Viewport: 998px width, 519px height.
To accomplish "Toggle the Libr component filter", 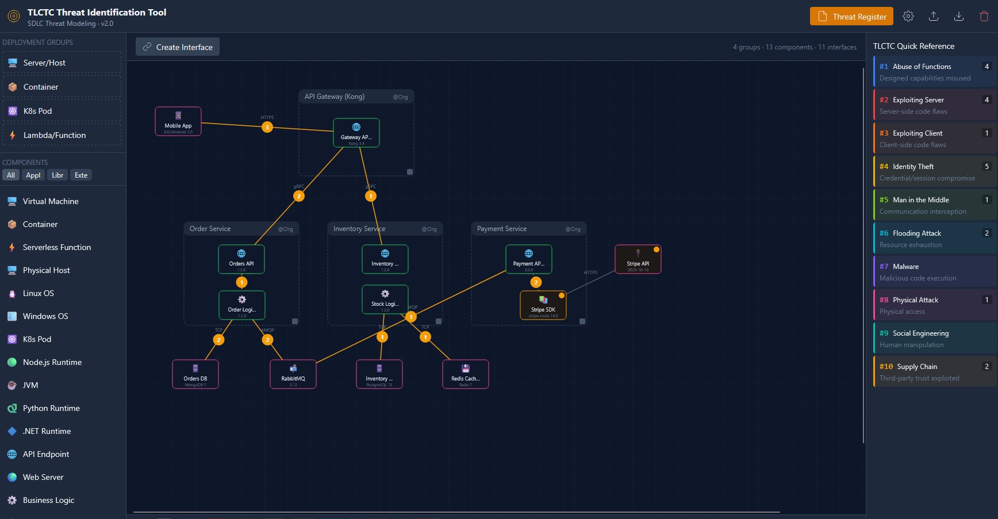I will [x=57, y=175].
